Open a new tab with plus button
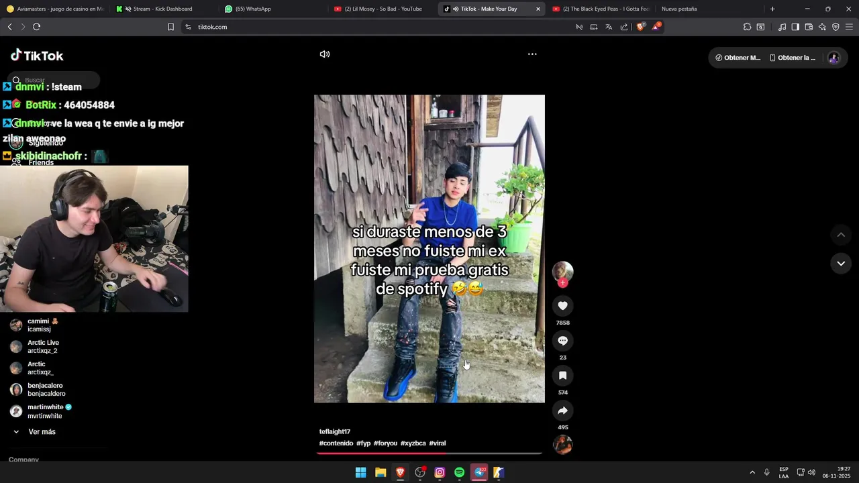 click(x=772, y=9)
